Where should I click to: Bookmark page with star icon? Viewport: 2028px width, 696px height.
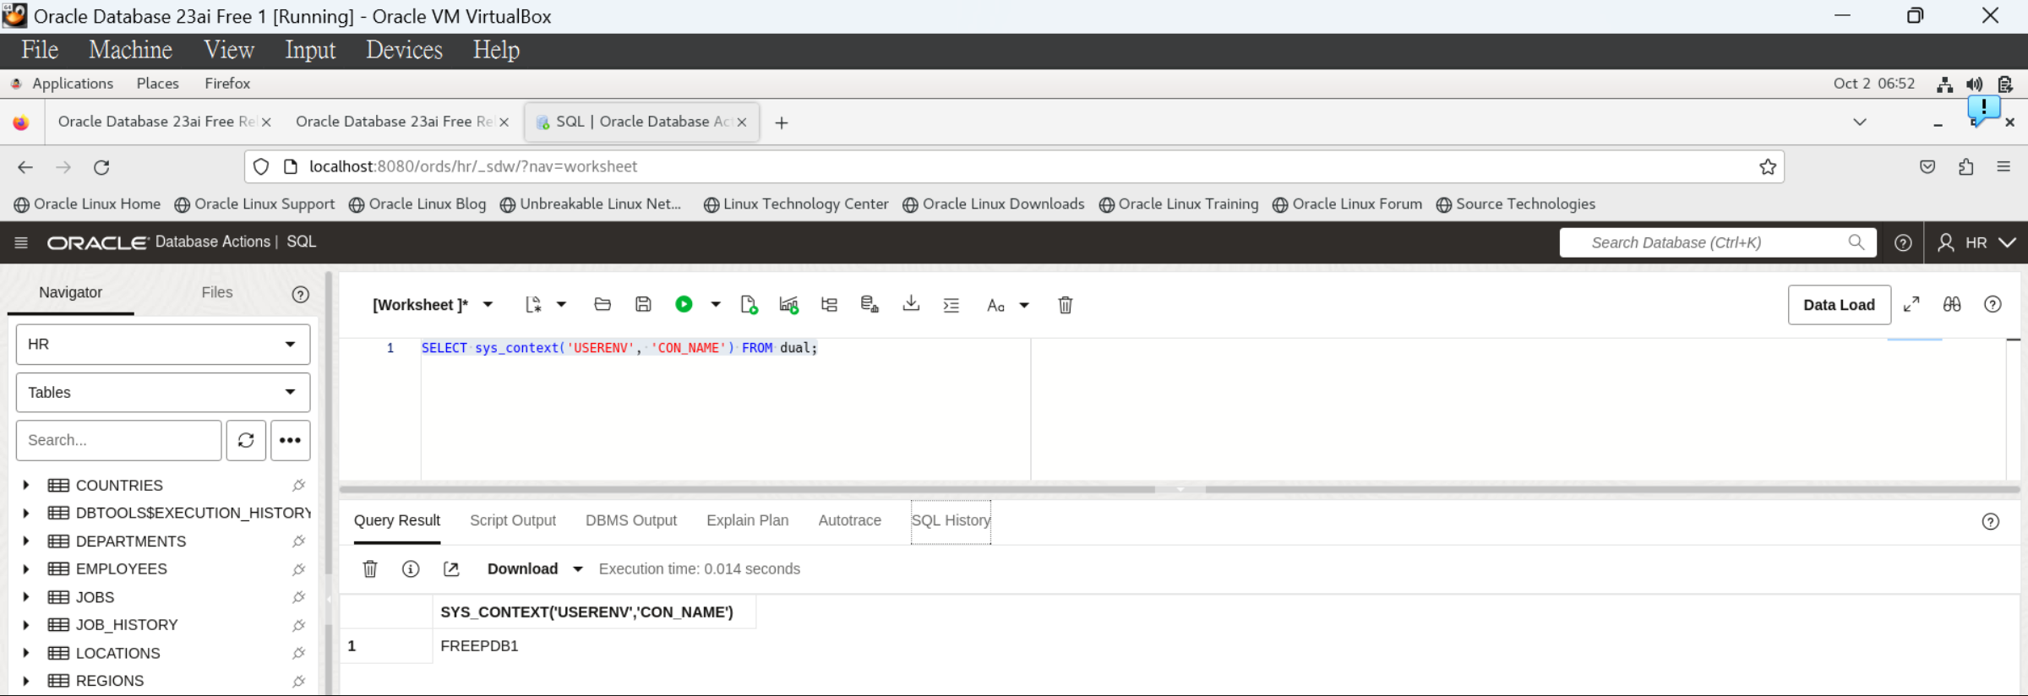click(1768, 166)
